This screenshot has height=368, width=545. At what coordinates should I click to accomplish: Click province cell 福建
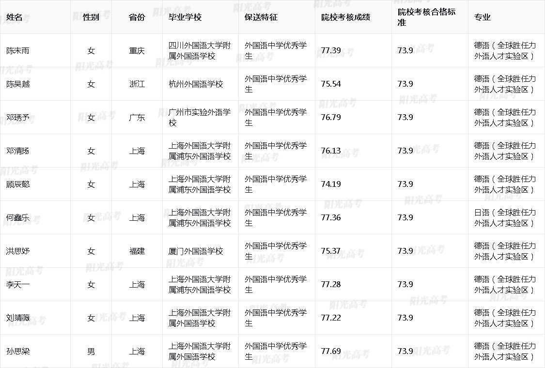[x=137, y=251]
